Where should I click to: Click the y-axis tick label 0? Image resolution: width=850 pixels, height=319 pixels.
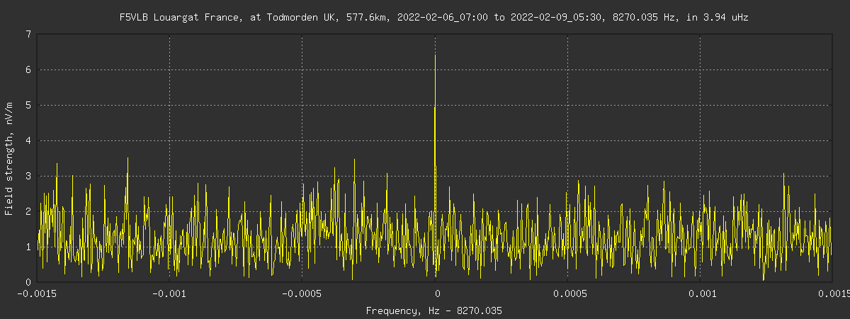tap(28, 282)
